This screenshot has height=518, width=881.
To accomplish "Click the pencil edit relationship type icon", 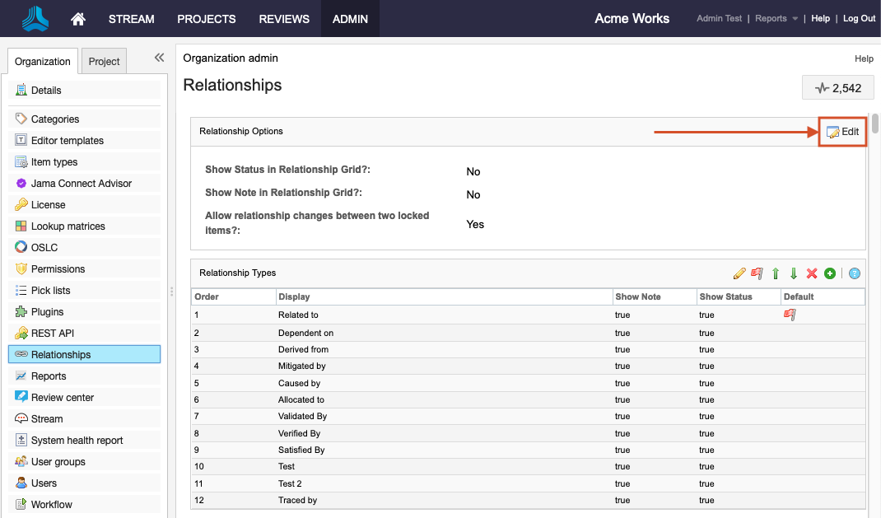I will click(x=739, y=273).
